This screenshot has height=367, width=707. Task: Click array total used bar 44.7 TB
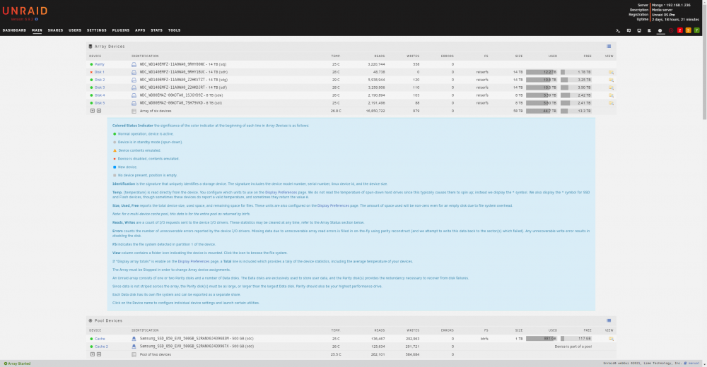point(541,111)
